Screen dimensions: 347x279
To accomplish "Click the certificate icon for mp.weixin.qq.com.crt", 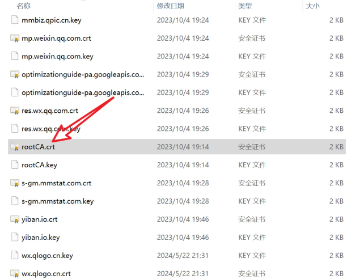I will (x=15, y=38).
